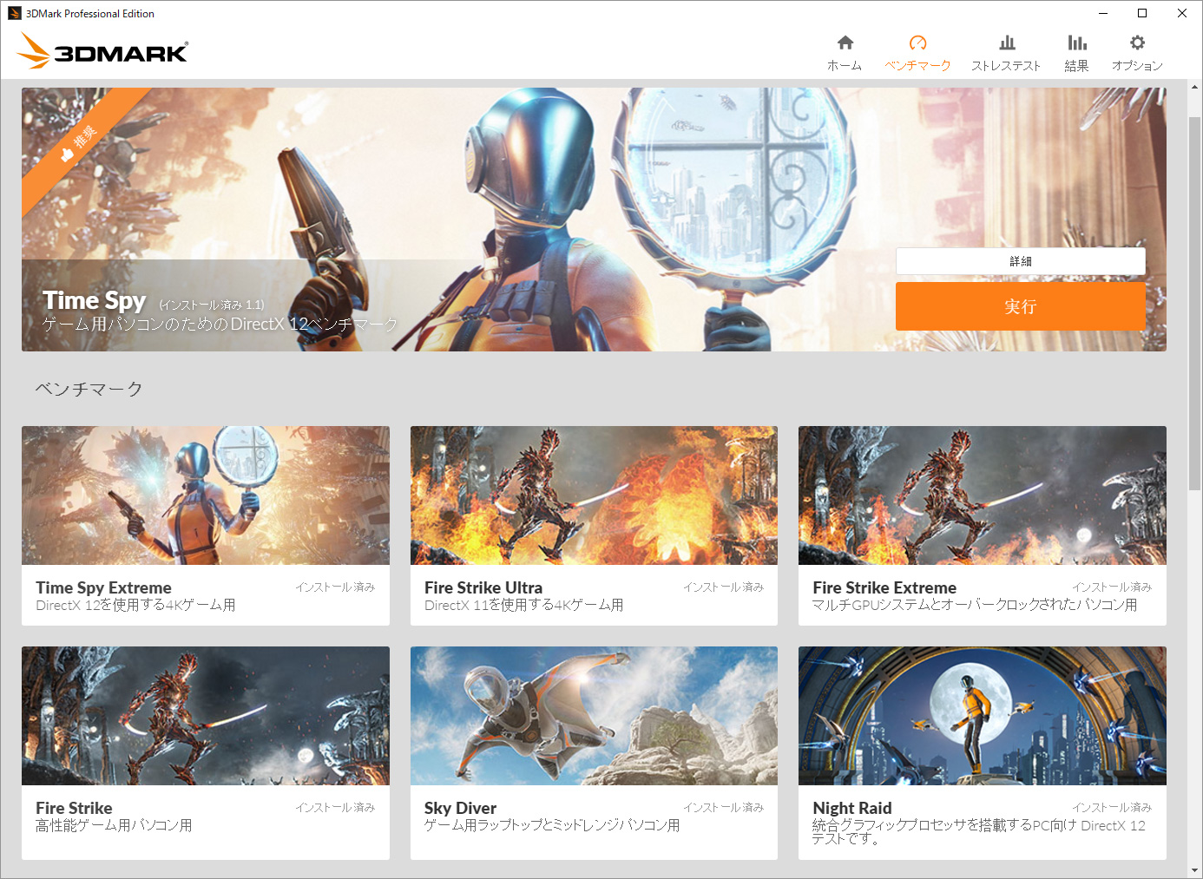Viewport: 1203px width, 879px height.
Task: Click the Fire Strike Extreme title text
Action: [884, 587]
